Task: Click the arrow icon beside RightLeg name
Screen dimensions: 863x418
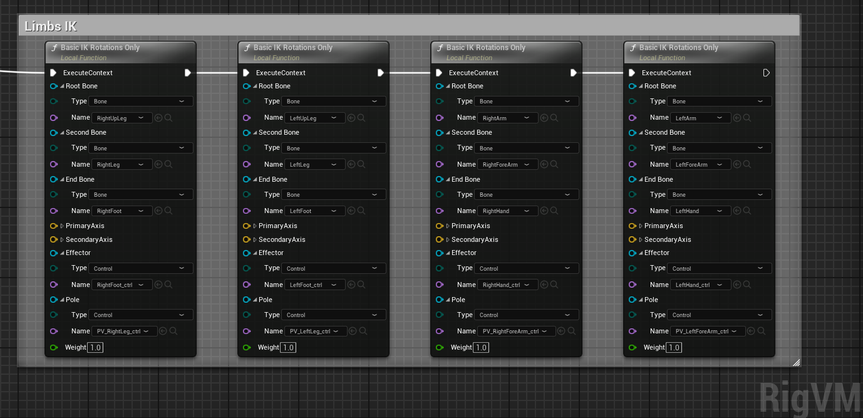Action: tap(158, 164)
